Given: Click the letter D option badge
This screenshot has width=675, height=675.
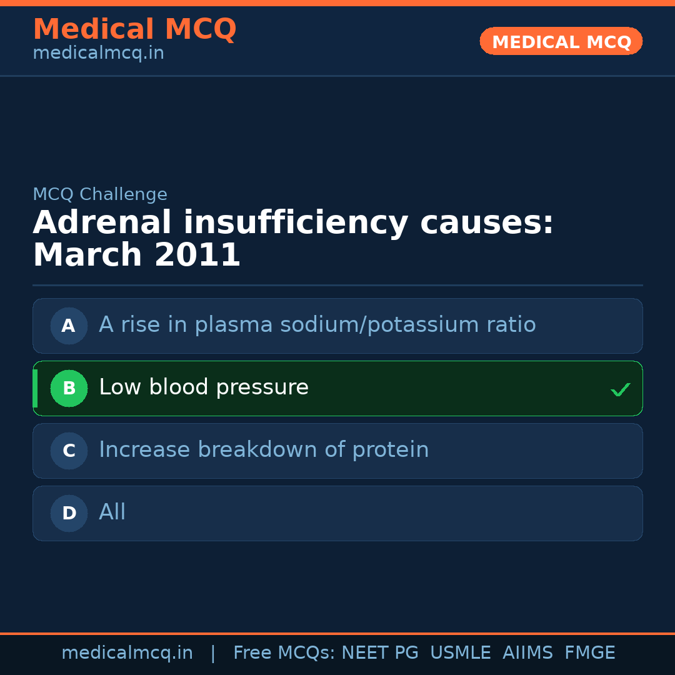Looking at the screenshot, I should (69, 513).
